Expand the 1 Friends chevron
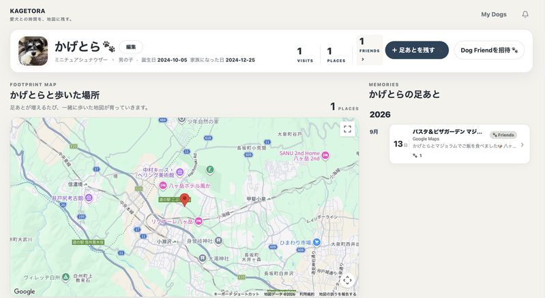545x298 pixels. (362, 59)
